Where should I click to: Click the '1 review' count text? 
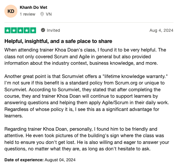point(28,14)
